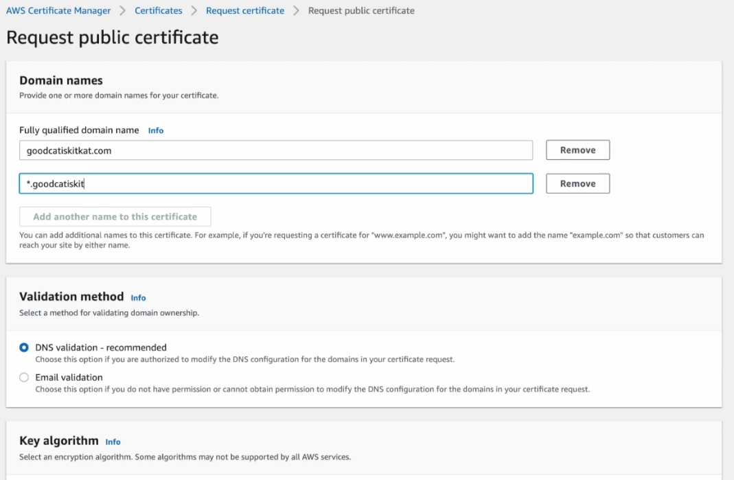
Task: Open AWS Certificate Manager breadcrumb link
Action: tap(58, 10)
